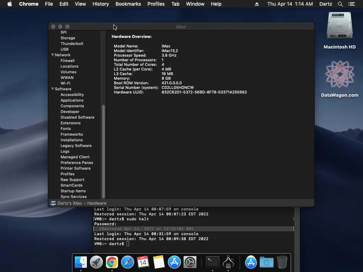Image resolution: width=363 pixels, height=272 pixels.
Task: Select Printer Software in sidebar
Action: [76, 168]
